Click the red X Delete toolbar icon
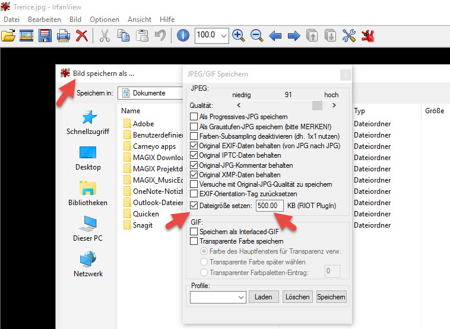The width and height of the screenshot is (450, 329). click(82, 36)
